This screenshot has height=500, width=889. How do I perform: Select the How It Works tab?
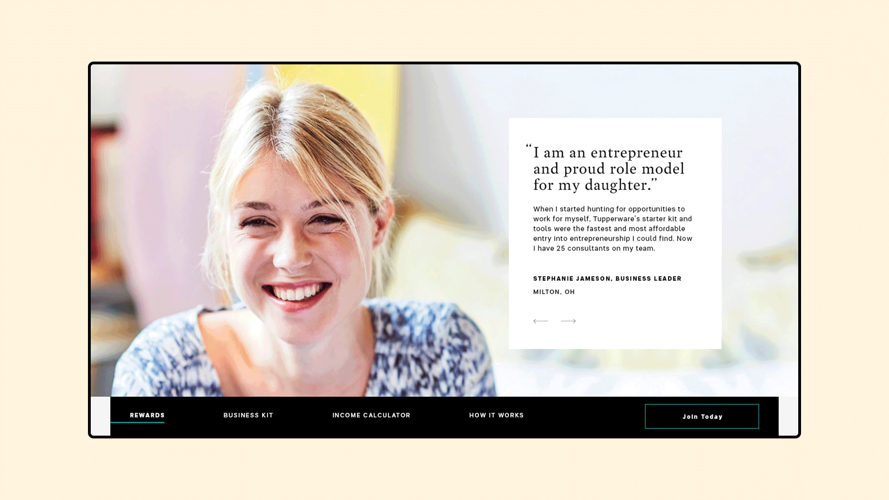pyautogui.click(x=496, y=415)
